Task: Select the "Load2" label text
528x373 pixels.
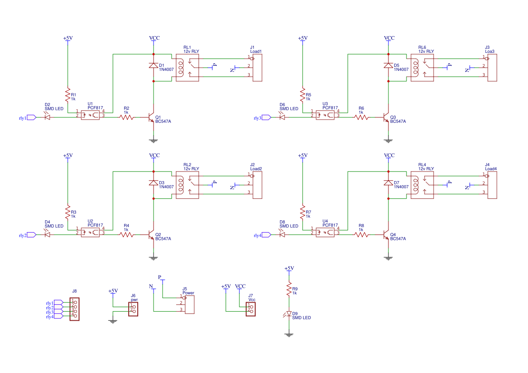Action: click(256, 169)
